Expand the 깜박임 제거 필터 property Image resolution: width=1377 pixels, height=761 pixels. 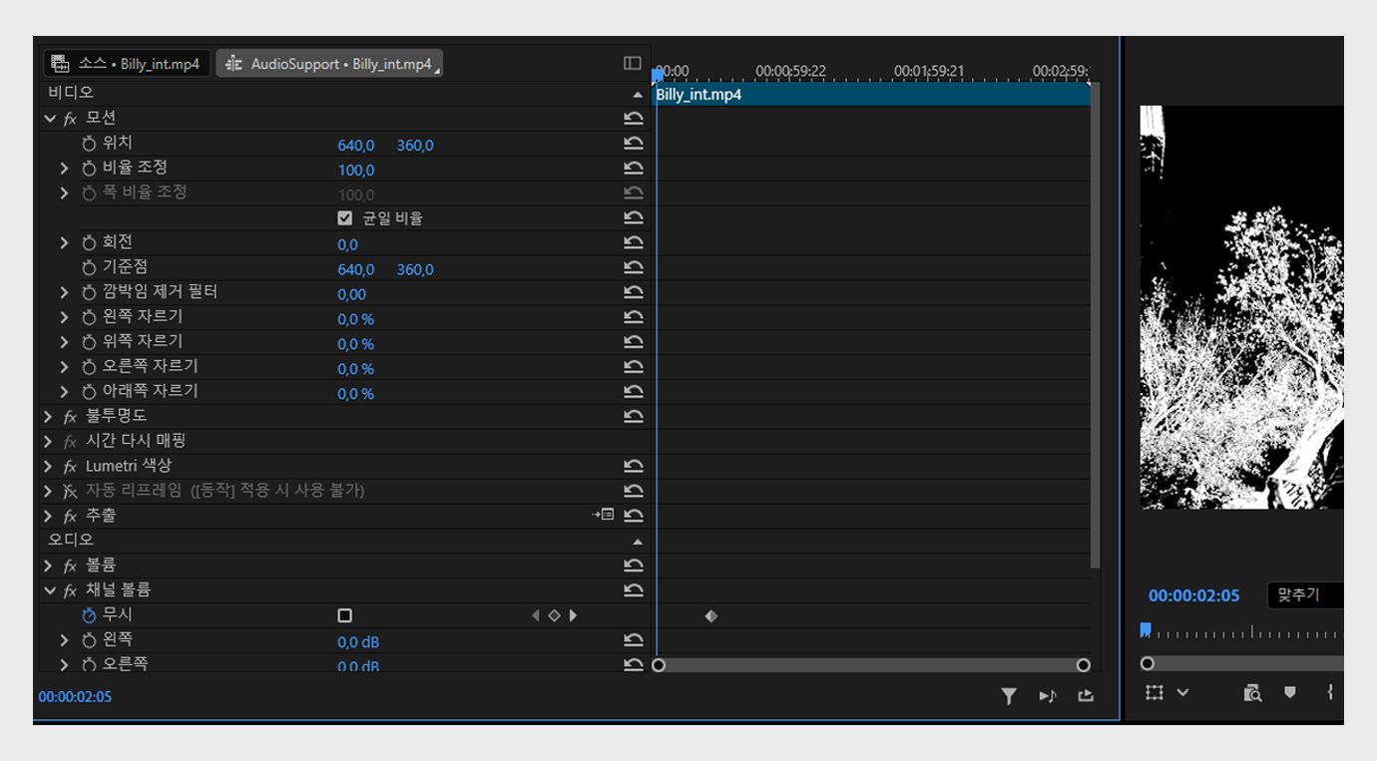[66, 292]
